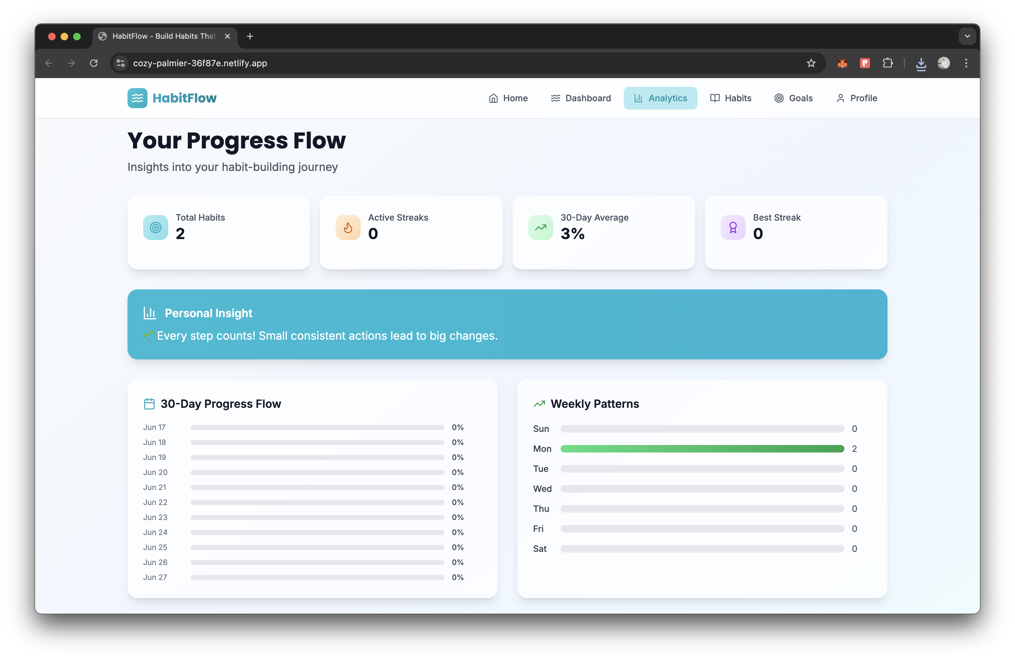Click the 30-Day Average trend icon

point(540,227)
